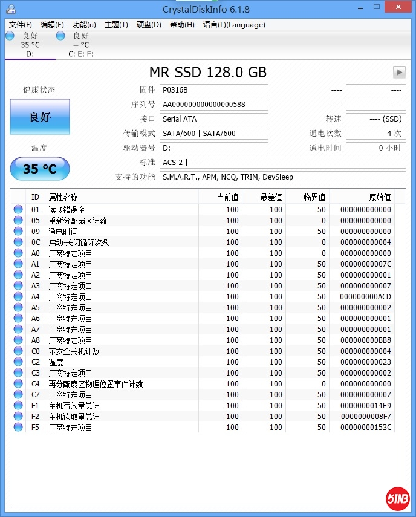416x517 pixels.
Task: Open the 硬盘(D) disk menu
Action: (149, 25)
